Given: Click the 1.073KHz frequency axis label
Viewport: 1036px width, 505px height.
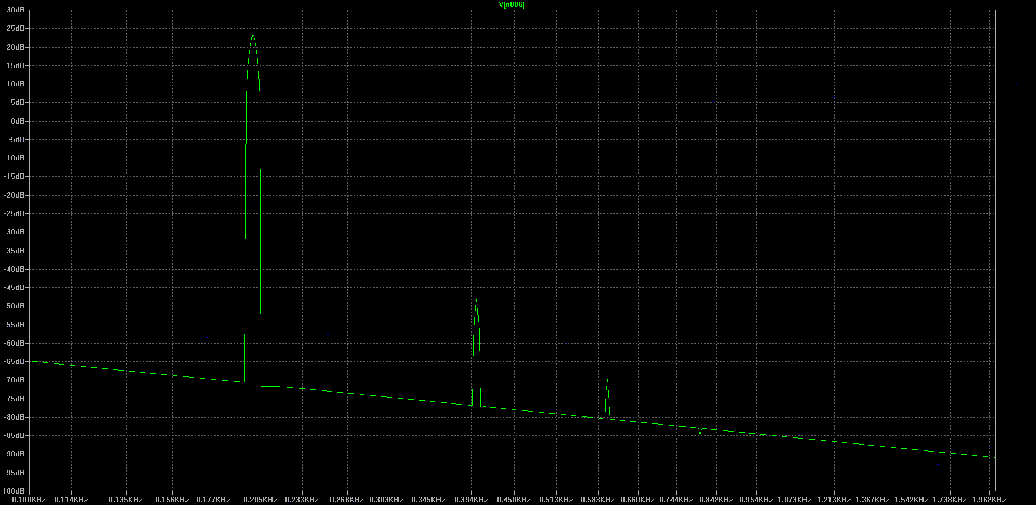Looking at the screenshot, I should coord(794,500).
